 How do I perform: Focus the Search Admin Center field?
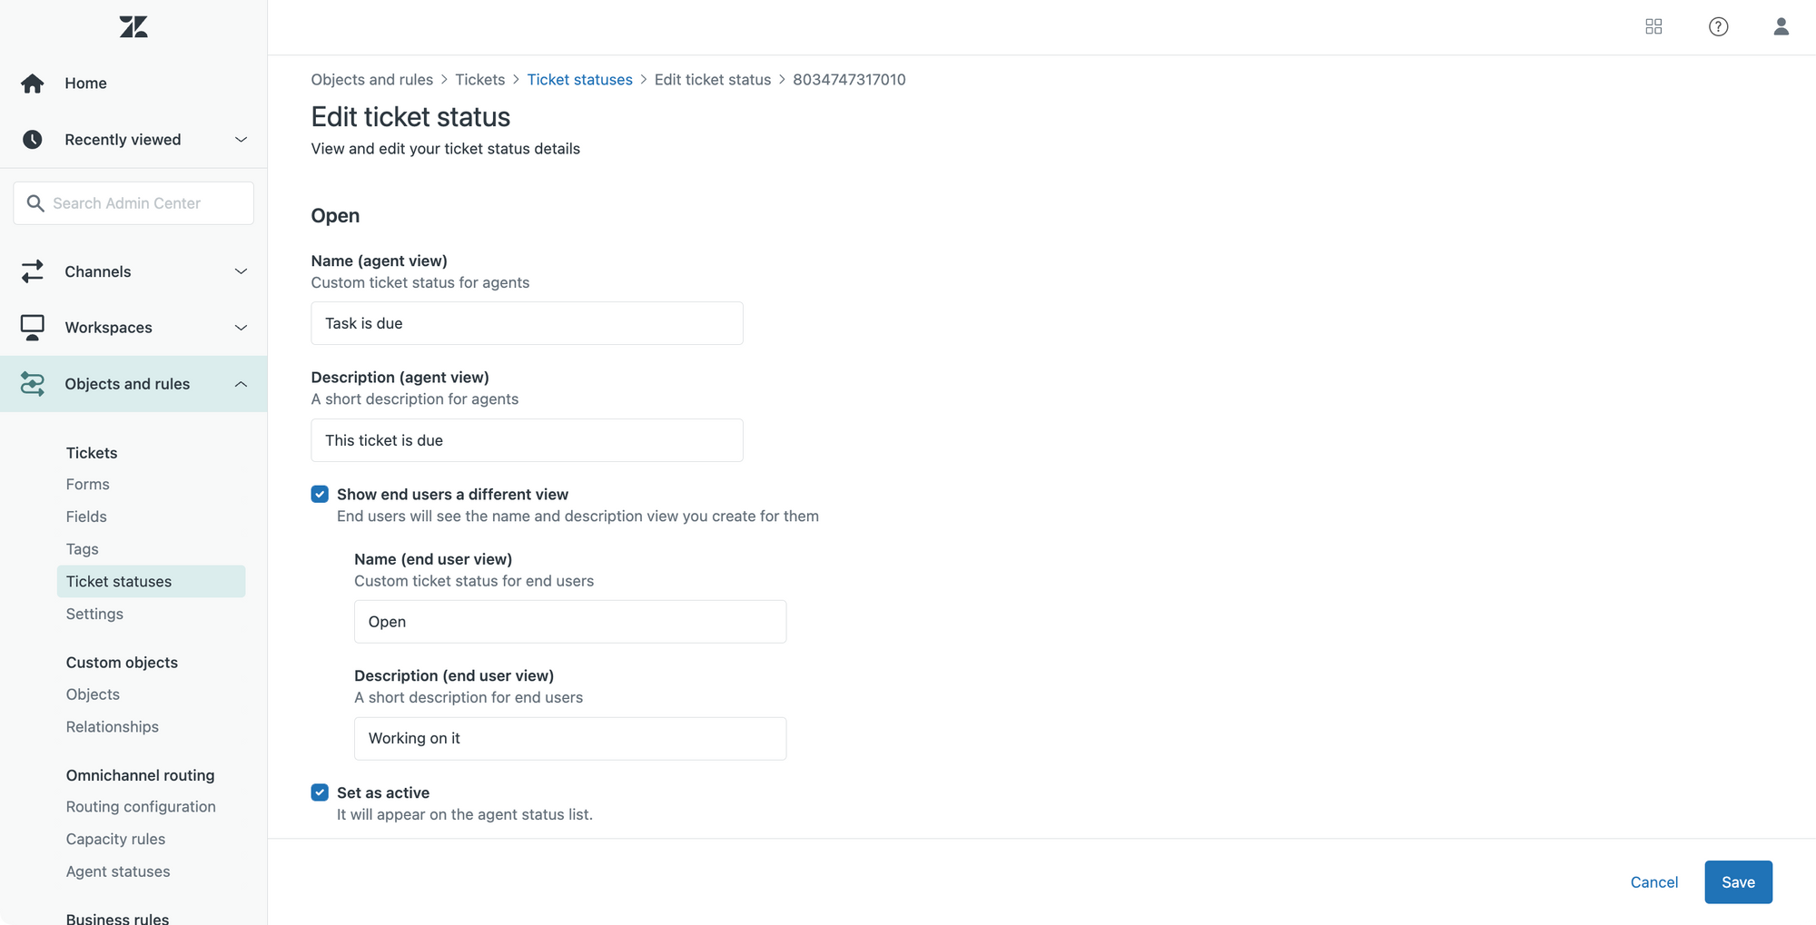133,203
